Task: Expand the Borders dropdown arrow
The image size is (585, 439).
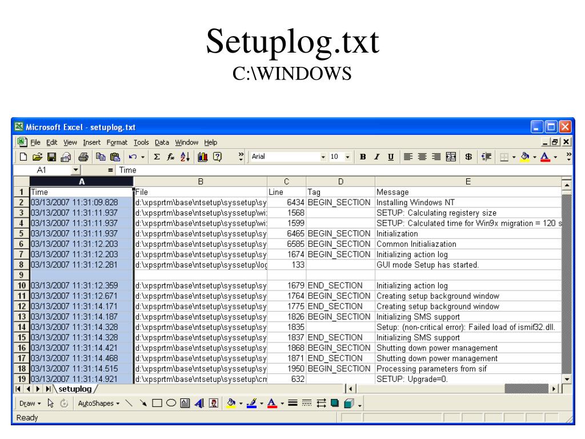Action: (x=514, y=157)
